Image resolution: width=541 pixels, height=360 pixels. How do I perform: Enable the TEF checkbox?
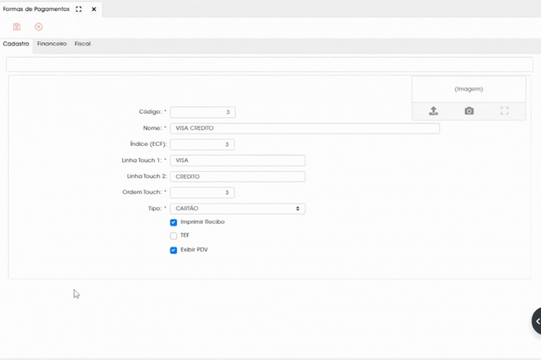[x=173, y=236]
